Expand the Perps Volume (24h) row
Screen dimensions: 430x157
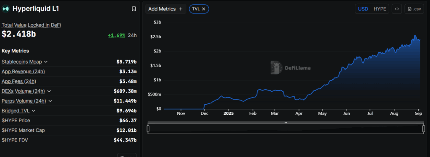tap(50, 101)
